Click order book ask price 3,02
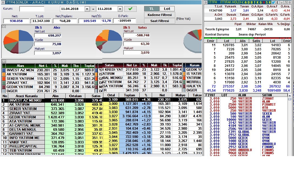The image size is (294, 169). 258,45
